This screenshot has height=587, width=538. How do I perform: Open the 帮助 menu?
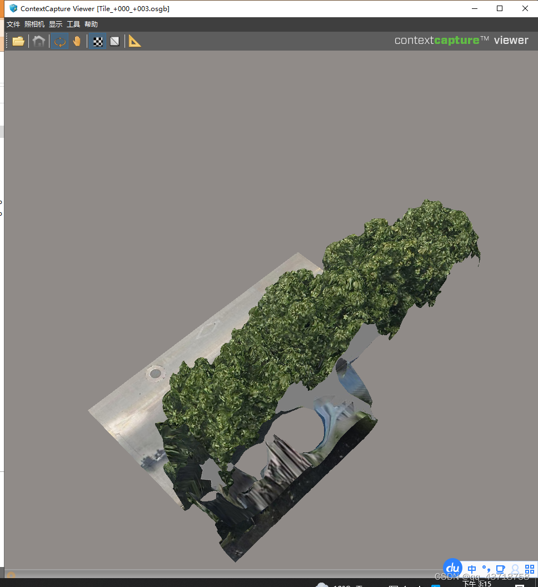[91, 24]
